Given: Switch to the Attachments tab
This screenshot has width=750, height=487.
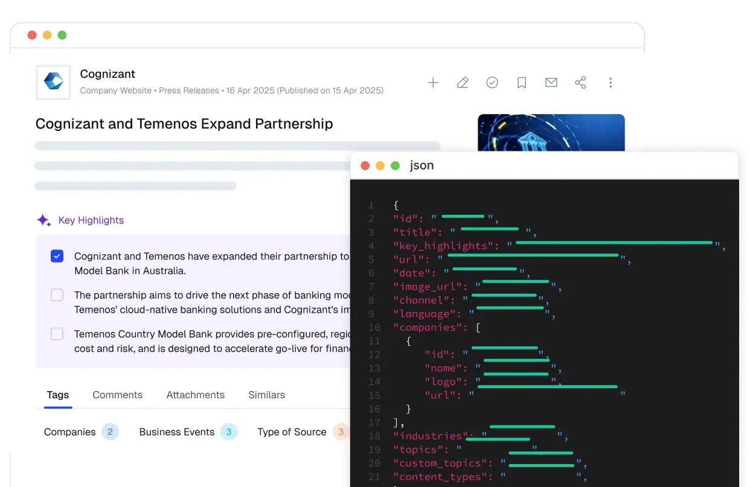Looking at the screenshot, I should pyautogui.click(x=196, y=395).
